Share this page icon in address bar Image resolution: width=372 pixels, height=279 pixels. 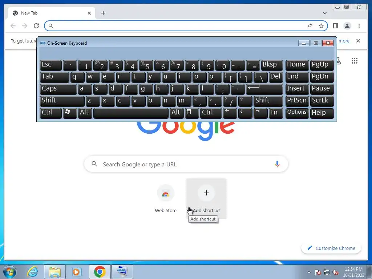pos(310,26)
